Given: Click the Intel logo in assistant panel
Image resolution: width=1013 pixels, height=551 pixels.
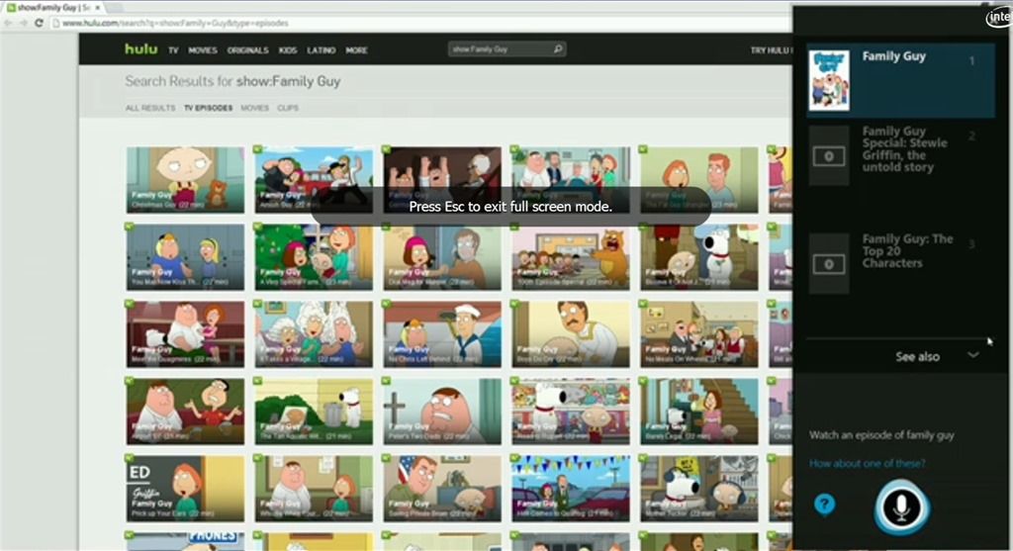Looking at the screenshot, I should pos(999,17).
